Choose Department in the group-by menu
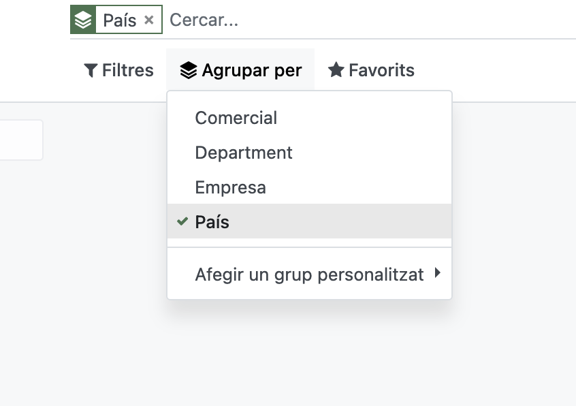576x406 pixels. pyautogui.click(x=244, y=153)
